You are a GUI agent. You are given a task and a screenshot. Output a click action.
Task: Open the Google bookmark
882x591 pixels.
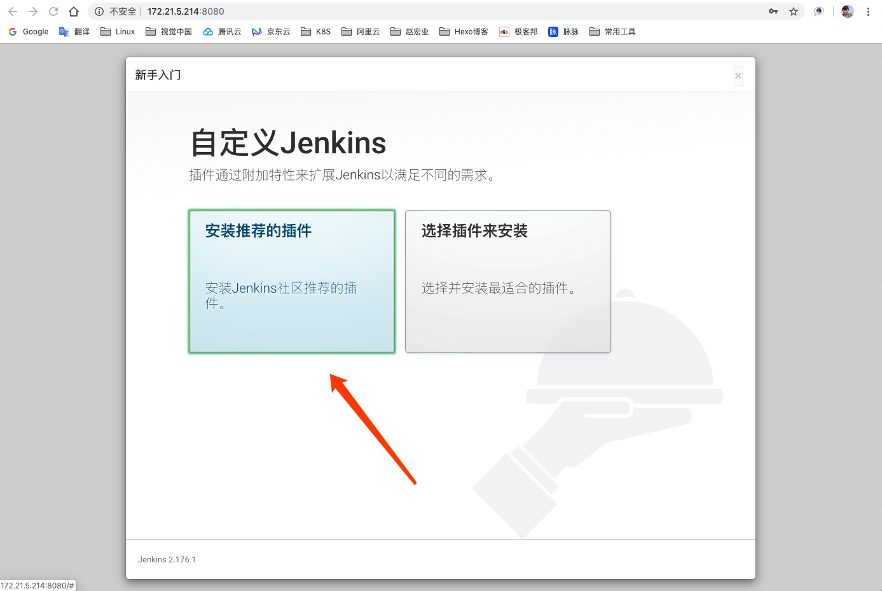[29, 32]
